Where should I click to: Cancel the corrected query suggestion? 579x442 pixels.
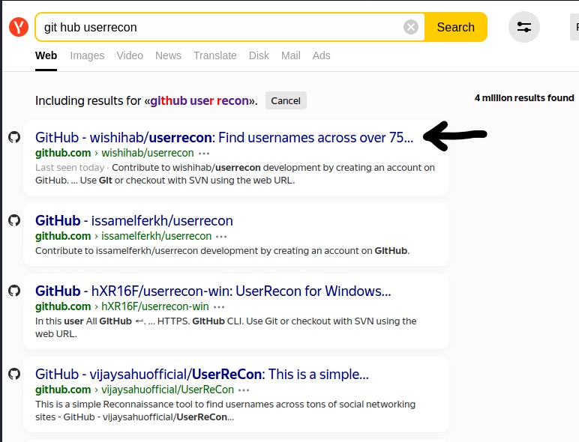(286, 100)
